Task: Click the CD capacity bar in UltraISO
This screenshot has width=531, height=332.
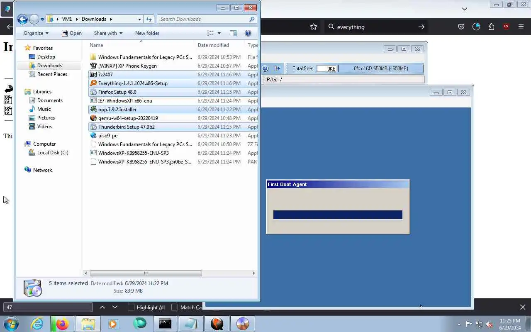Action: tap(381, 68)
